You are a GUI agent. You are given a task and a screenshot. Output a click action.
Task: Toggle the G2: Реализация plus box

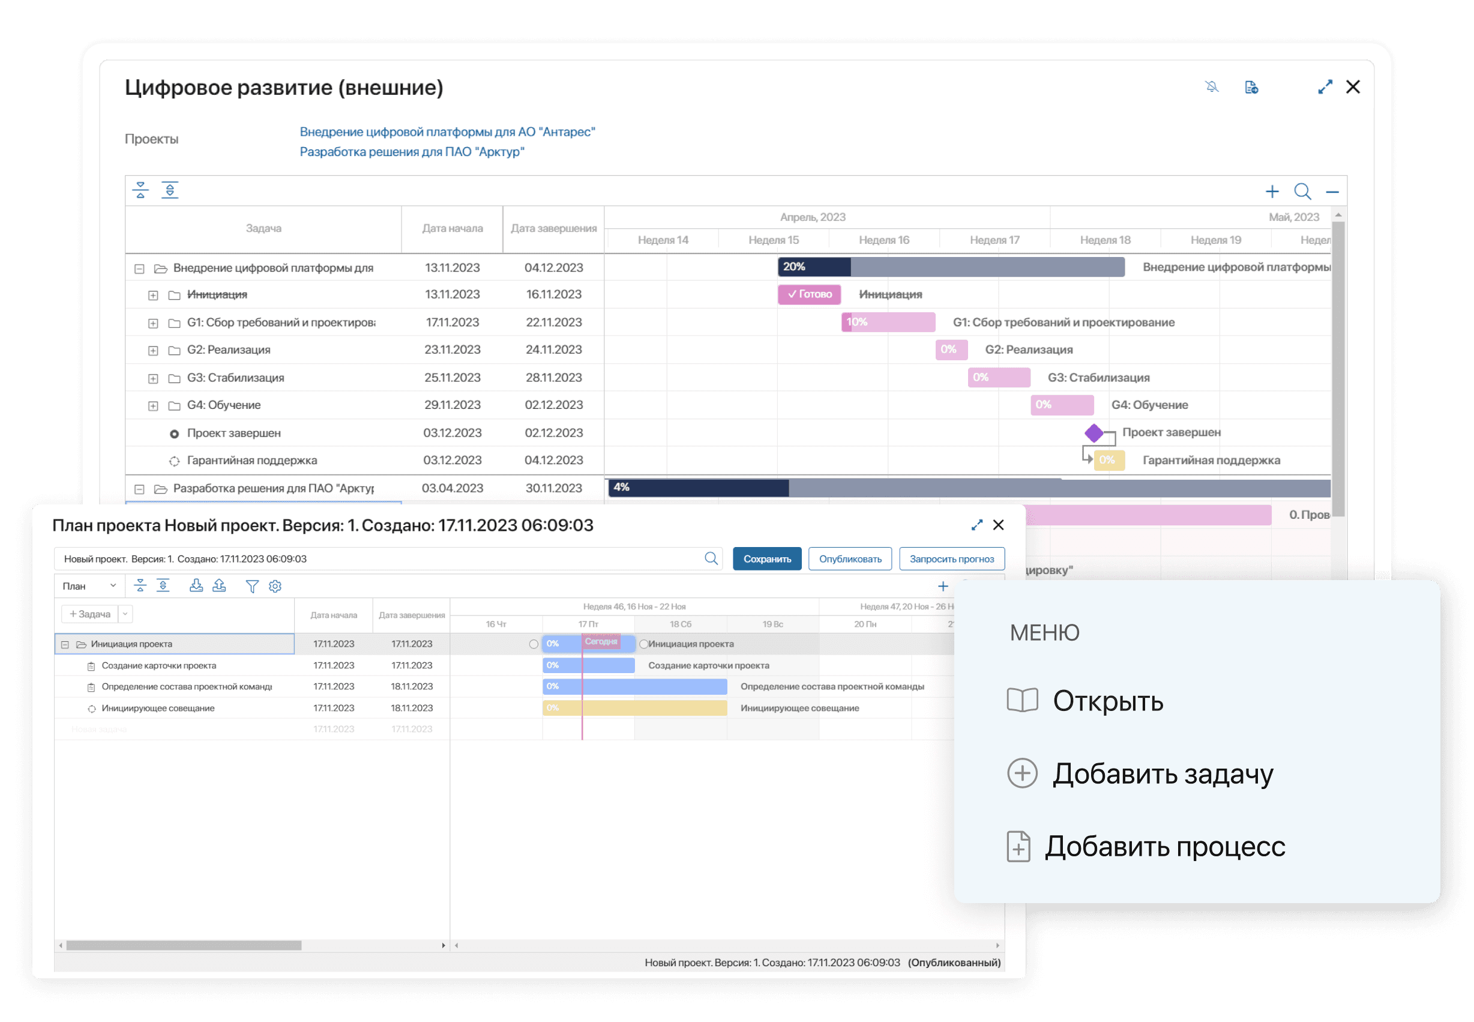(153, 351)
